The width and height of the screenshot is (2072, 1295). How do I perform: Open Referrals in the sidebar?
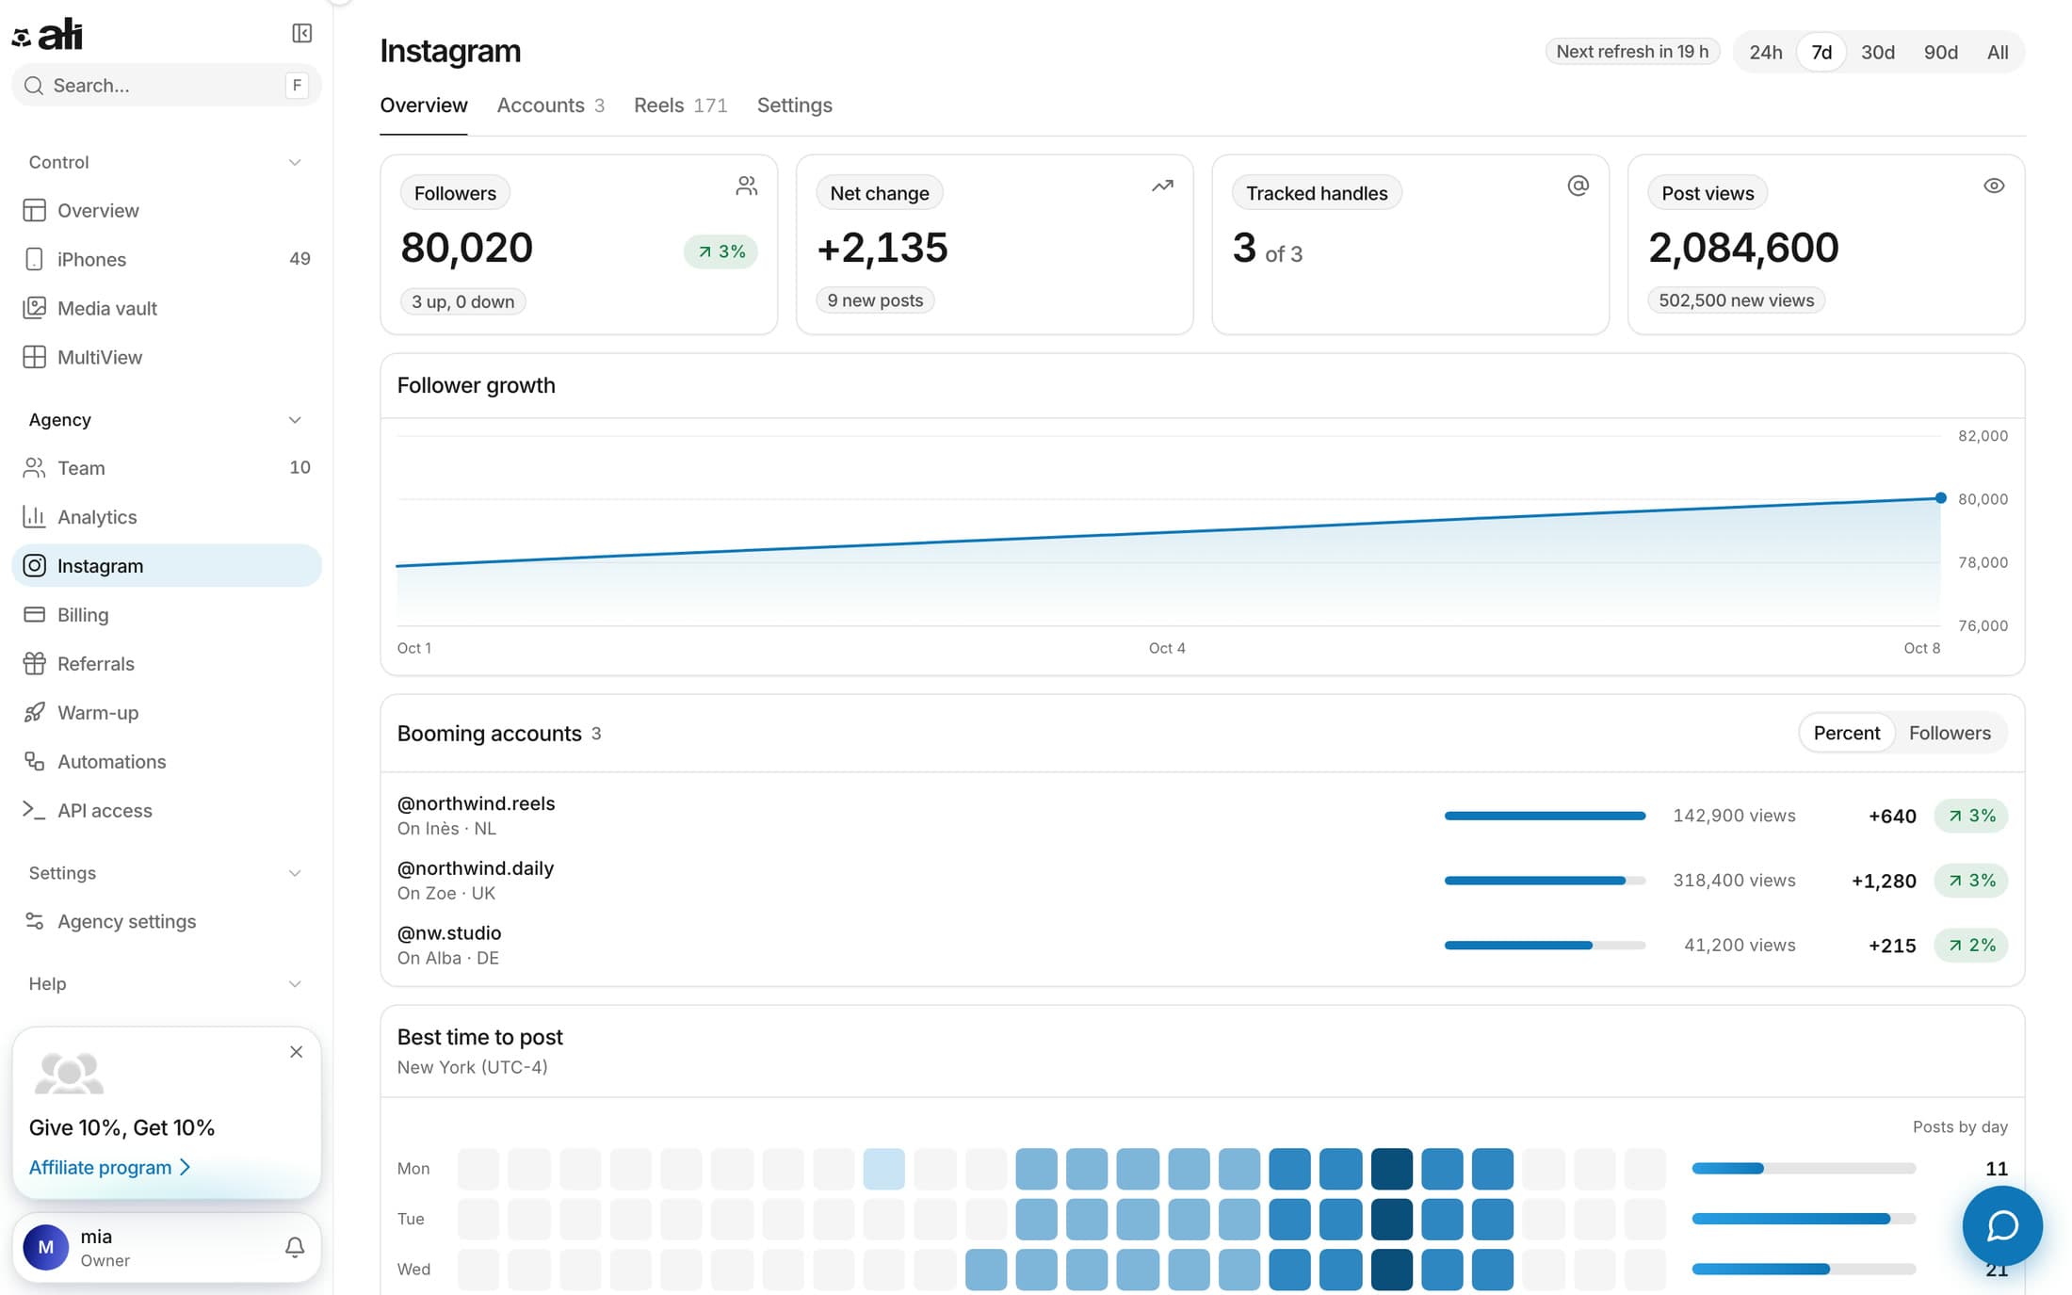point(166,664)
